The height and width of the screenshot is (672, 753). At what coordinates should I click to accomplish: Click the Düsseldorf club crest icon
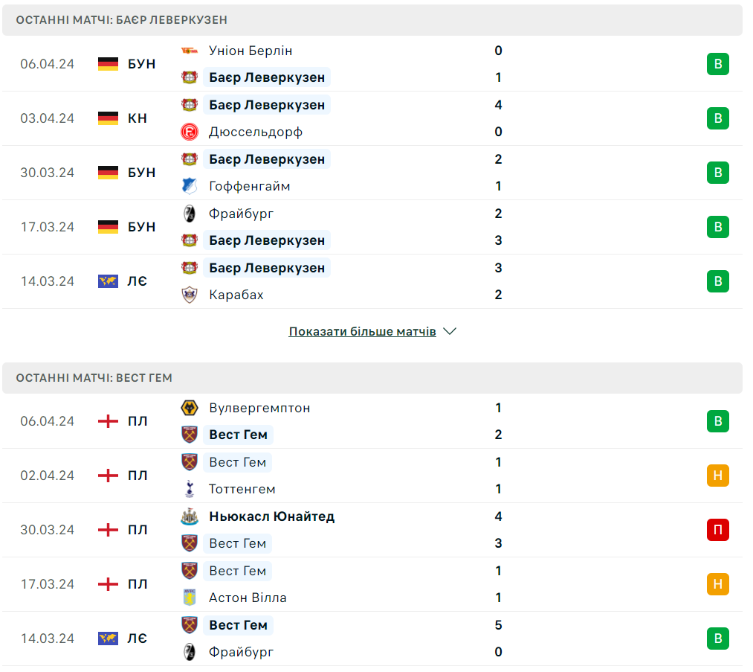(x=190, y=132)
